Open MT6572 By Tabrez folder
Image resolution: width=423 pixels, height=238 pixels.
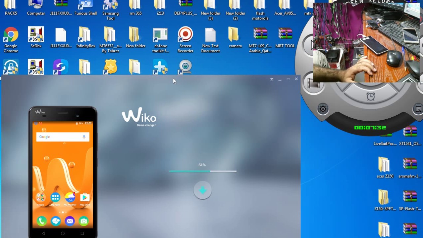110,40
